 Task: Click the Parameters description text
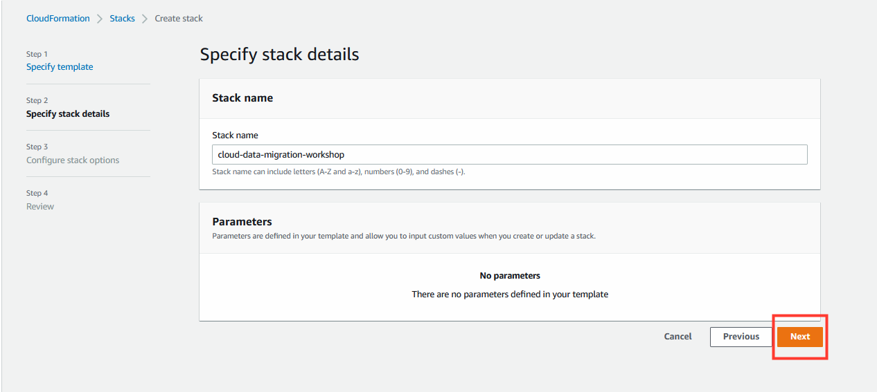pyautogui.click(x=404, y=236)
